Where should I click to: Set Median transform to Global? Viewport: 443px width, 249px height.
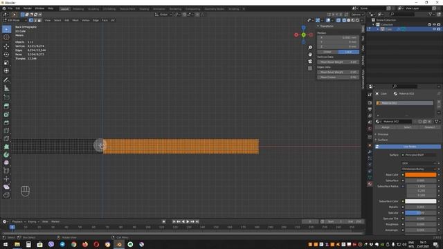pos(327,52)
